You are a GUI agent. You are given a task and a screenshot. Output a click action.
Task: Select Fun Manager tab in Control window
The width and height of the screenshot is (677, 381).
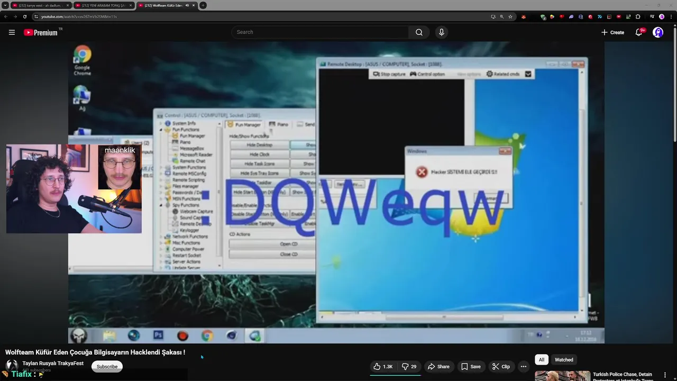click(x=244, y=124)
